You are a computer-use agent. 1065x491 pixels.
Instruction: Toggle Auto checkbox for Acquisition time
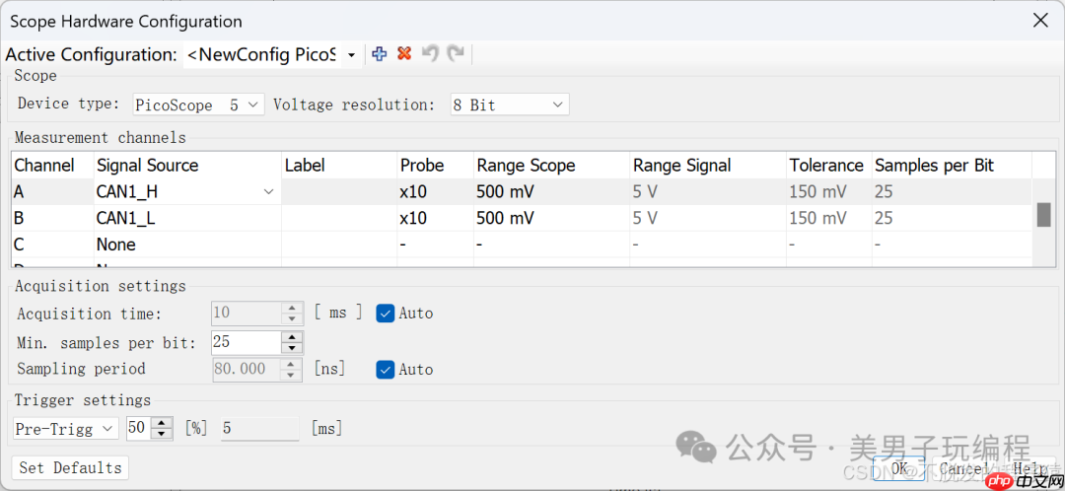pyautogui.click(x=386, y=313)
